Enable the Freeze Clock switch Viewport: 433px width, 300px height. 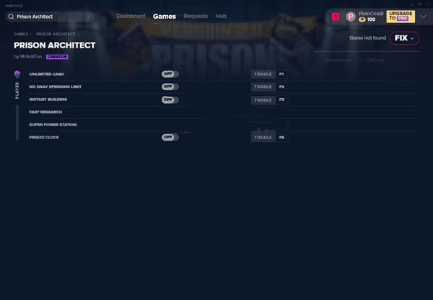(x=170, y=137)
